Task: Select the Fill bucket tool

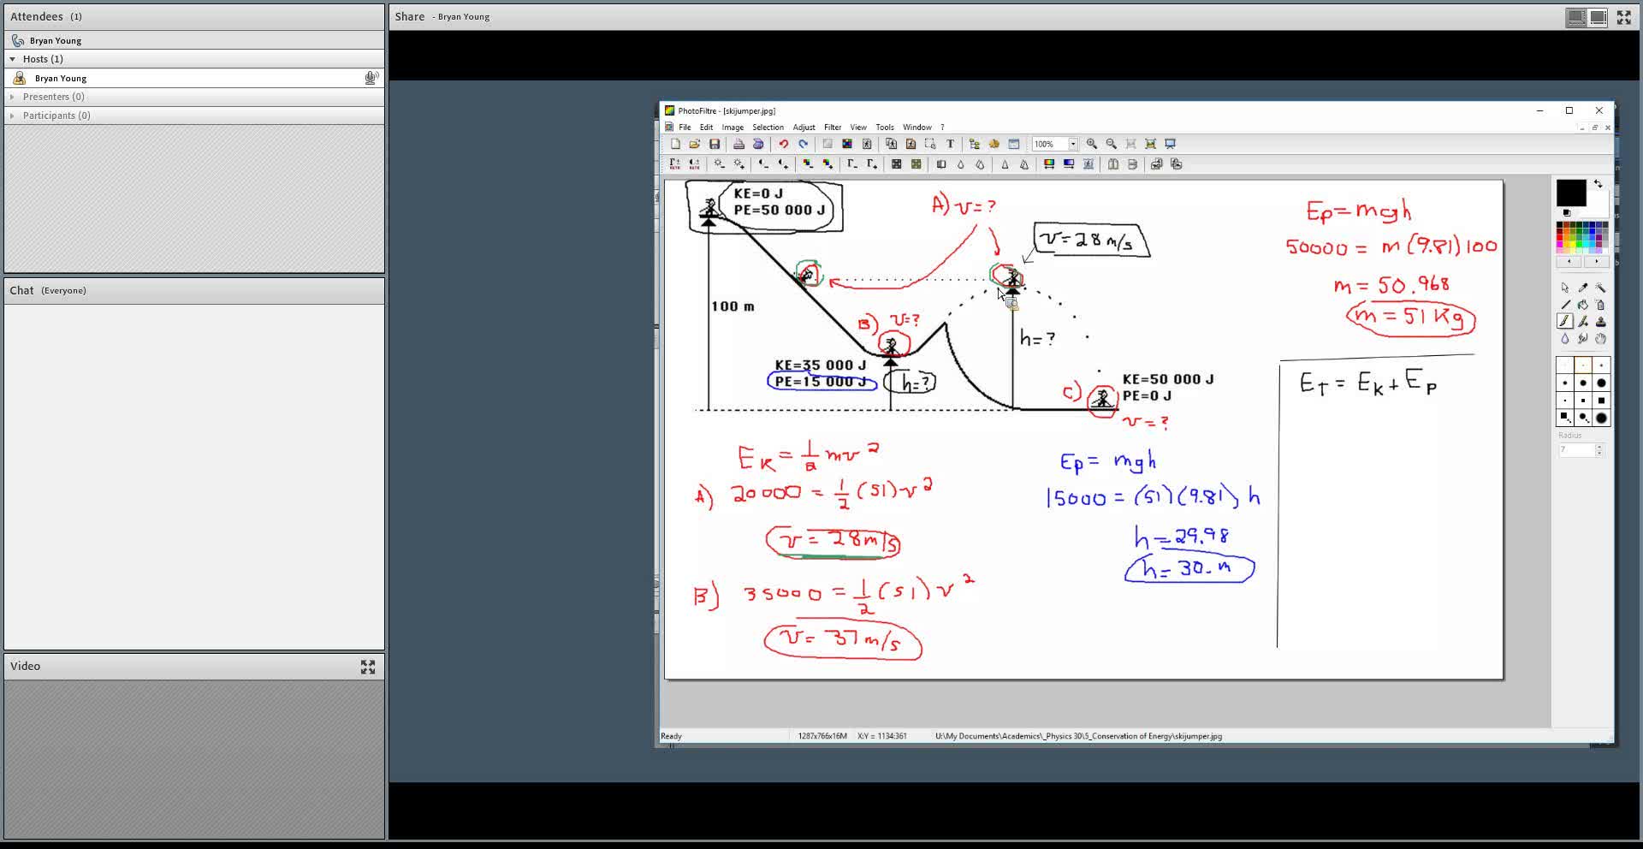Action: click(1583, 305)
